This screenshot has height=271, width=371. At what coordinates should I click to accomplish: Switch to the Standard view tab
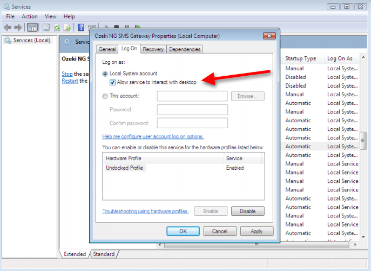(104, 254)
